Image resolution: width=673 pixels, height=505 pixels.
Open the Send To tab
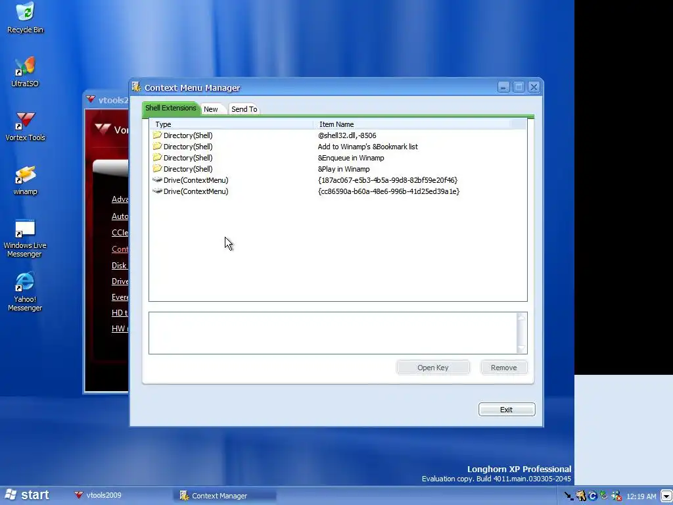(244, 109)
